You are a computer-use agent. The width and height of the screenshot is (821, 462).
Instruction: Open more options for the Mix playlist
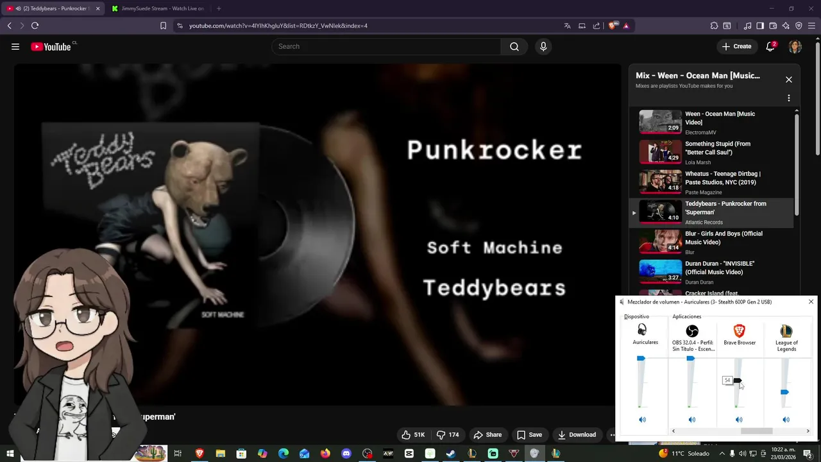tap(789, 98)
